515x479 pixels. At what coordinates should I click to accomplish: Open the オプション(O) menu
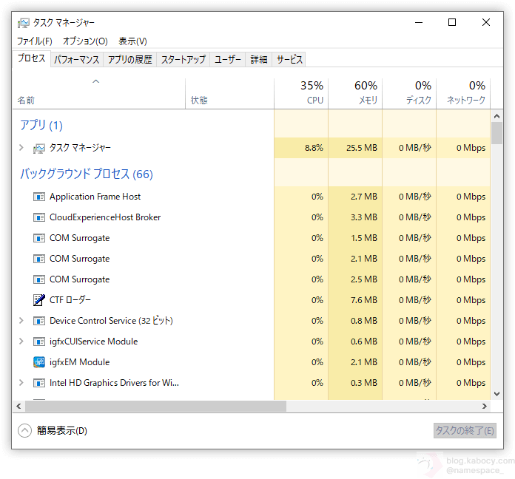pos(85,41)
